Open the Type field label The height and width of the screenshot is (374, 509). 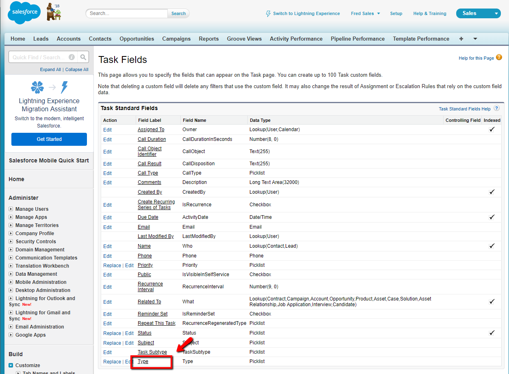click(x=143, y=361)
